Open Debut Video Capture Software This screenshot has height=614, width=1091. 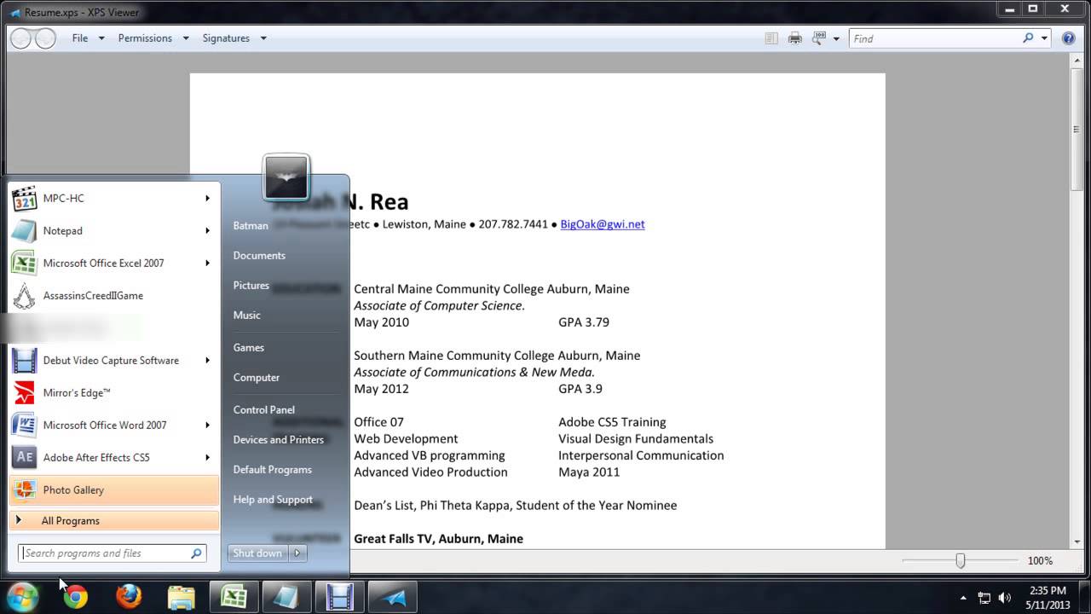click(x=113, y=360)
